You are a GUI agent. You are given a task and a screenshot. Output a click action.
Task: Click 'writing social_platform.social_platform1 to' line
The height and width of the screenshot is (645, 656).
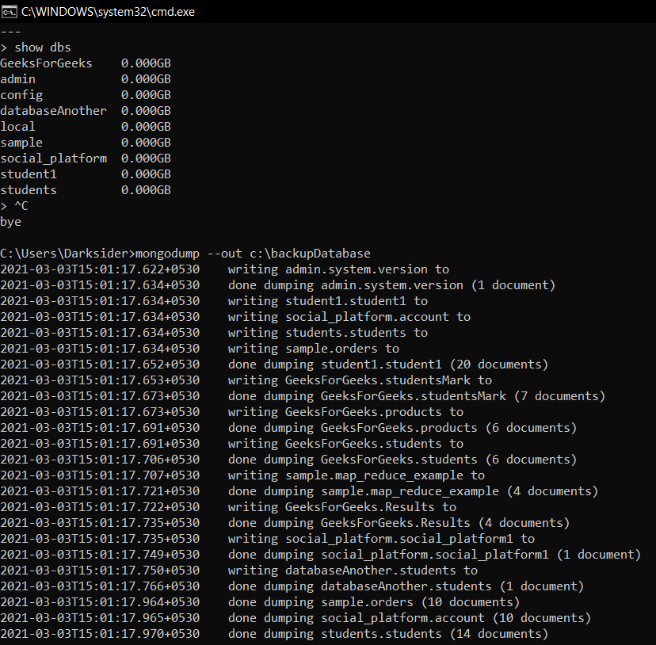[x=382, y=539]
